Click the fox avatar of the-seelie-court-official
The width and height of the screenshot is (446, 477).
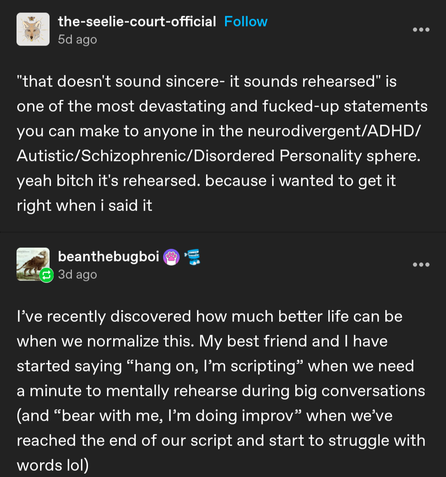tap(33, 29)
